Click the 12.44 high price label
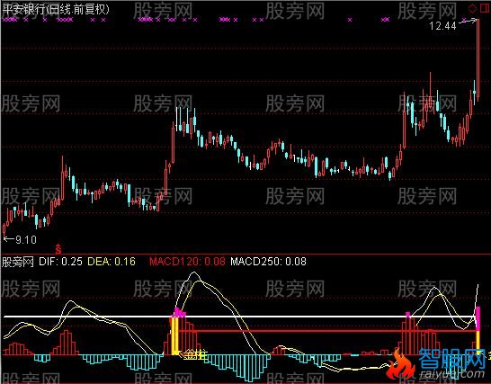The height and width of the screenshot is (384, 491). (442, 26)
